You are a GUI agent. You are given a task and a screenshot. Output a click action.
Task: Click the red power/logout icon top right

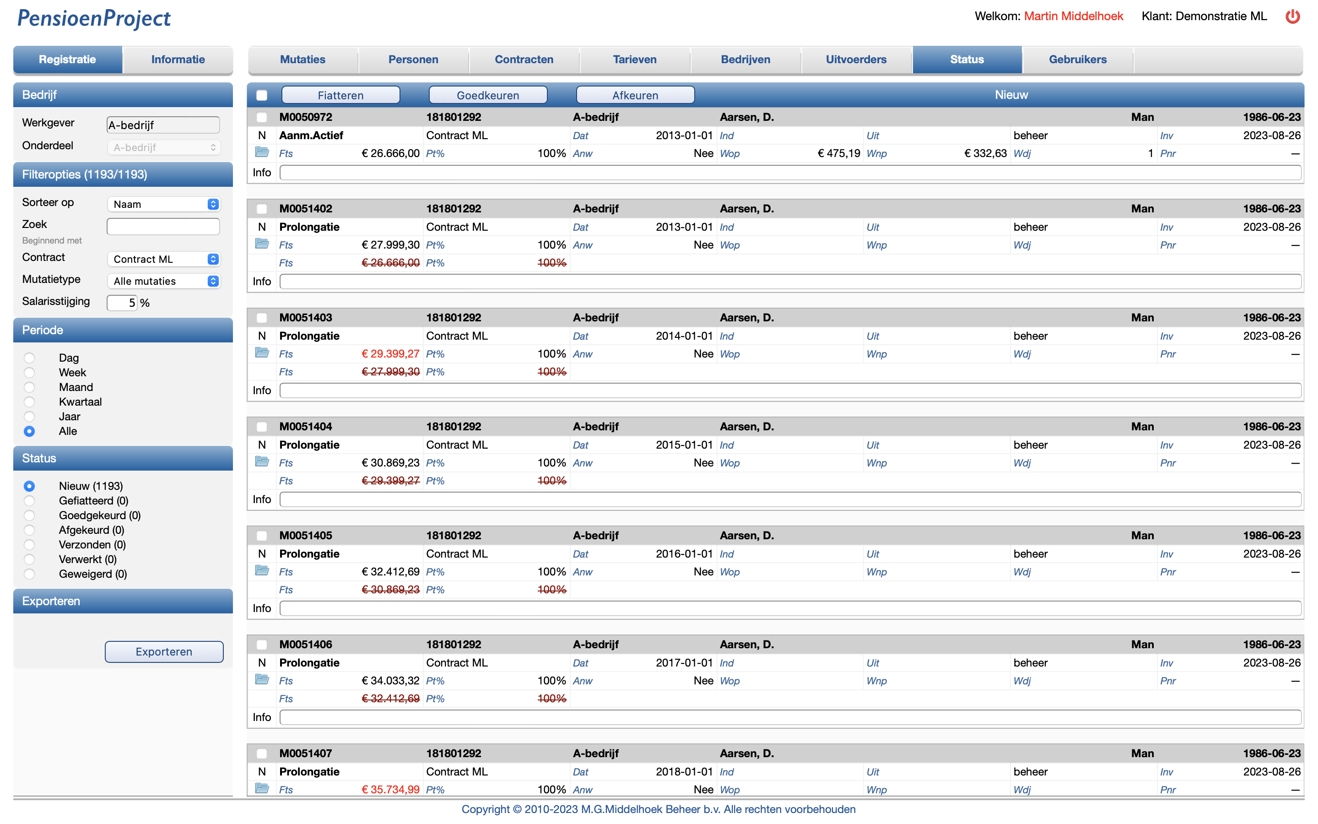1293,16
